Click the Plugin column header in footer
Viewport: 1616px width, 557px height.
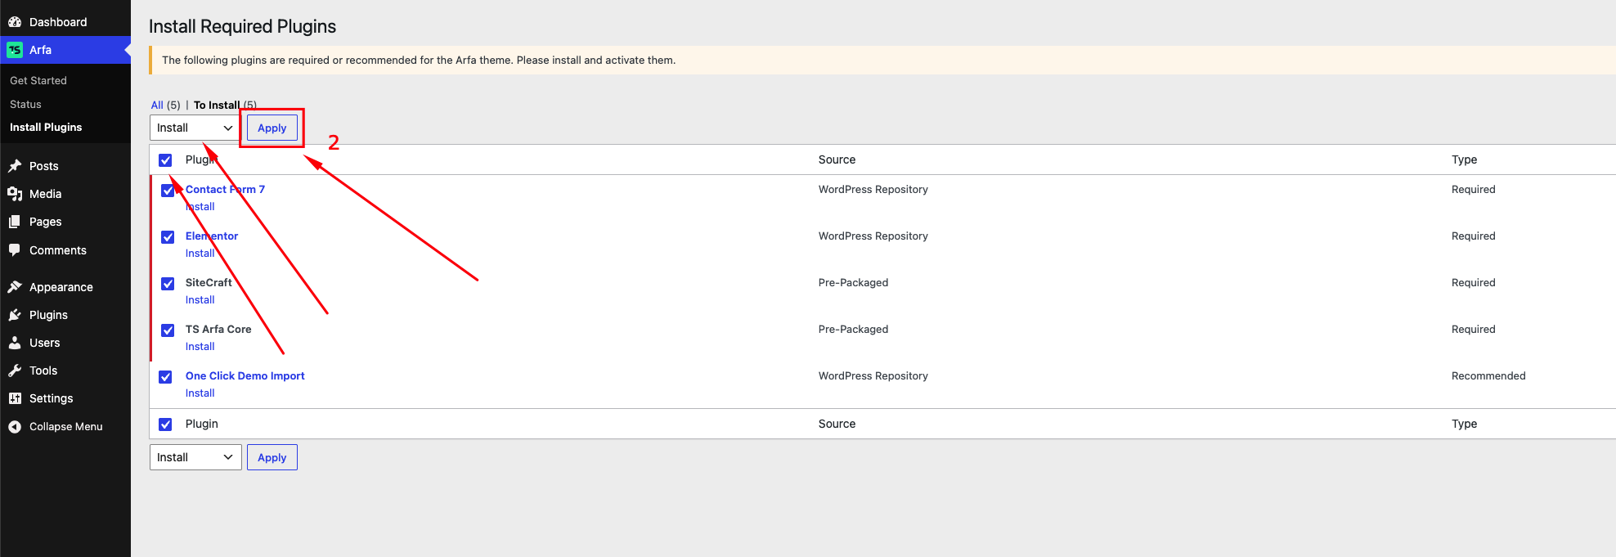point(202,424)
